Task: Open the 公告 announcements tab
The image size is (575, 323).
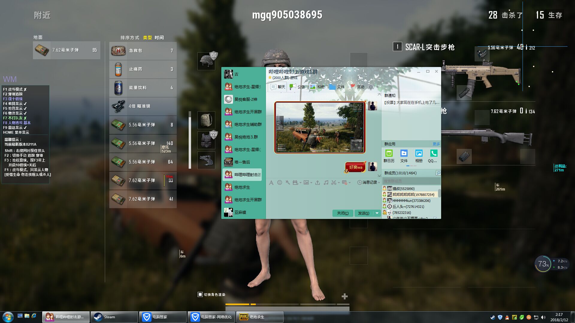Action: click(297, 87)
